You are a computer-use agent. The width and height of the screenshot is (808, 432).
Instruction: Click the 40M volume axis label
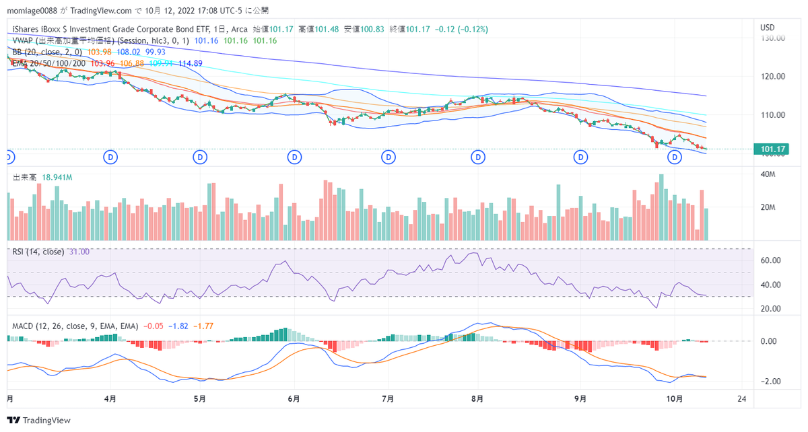768,175
